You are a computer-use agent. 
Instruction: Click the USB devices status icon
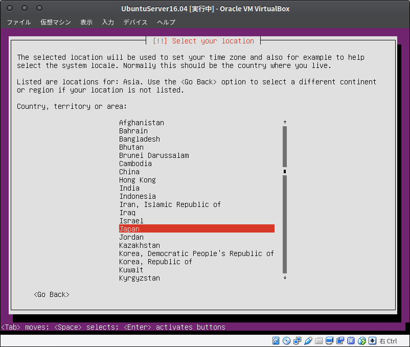click(308, 341)
